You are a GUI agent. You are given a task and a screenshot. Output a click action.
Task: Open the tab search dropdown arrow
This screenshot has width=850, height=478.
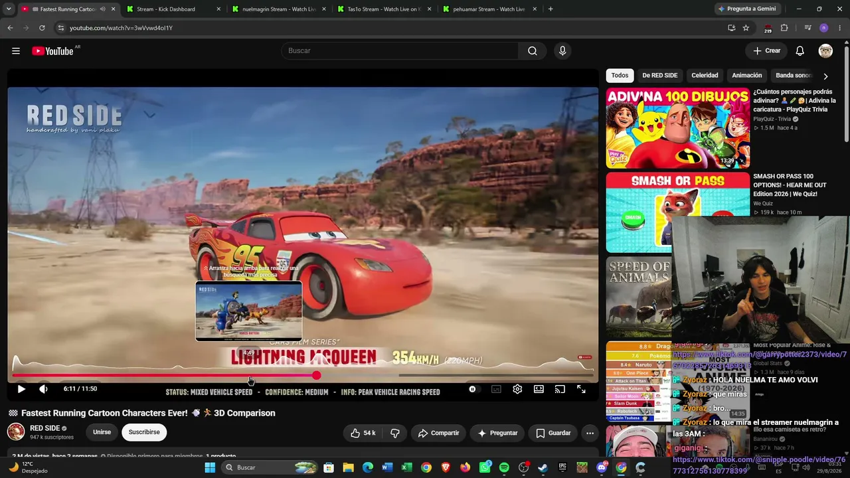[9, 9]
